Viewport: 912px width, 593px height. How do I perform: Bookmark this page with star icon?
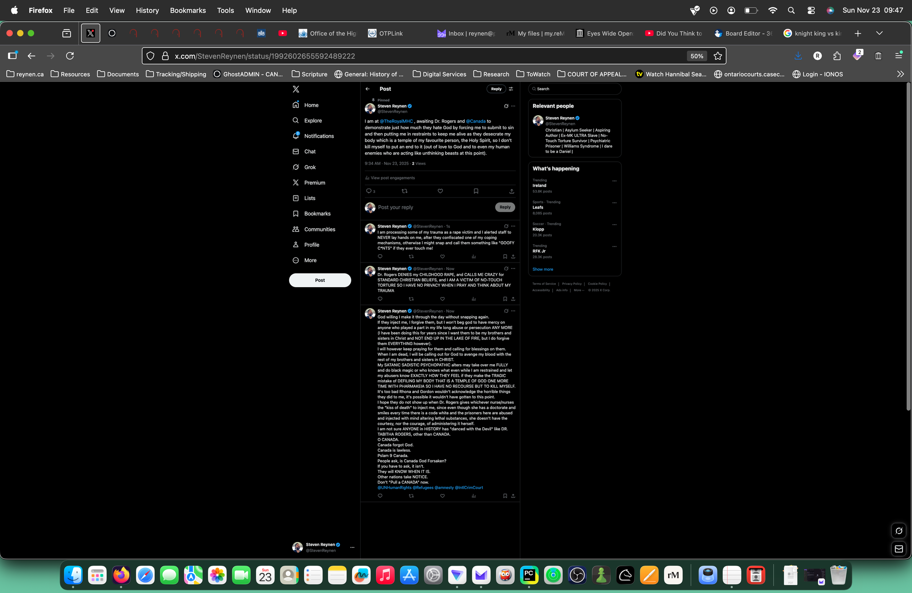(x=718, y=56)
